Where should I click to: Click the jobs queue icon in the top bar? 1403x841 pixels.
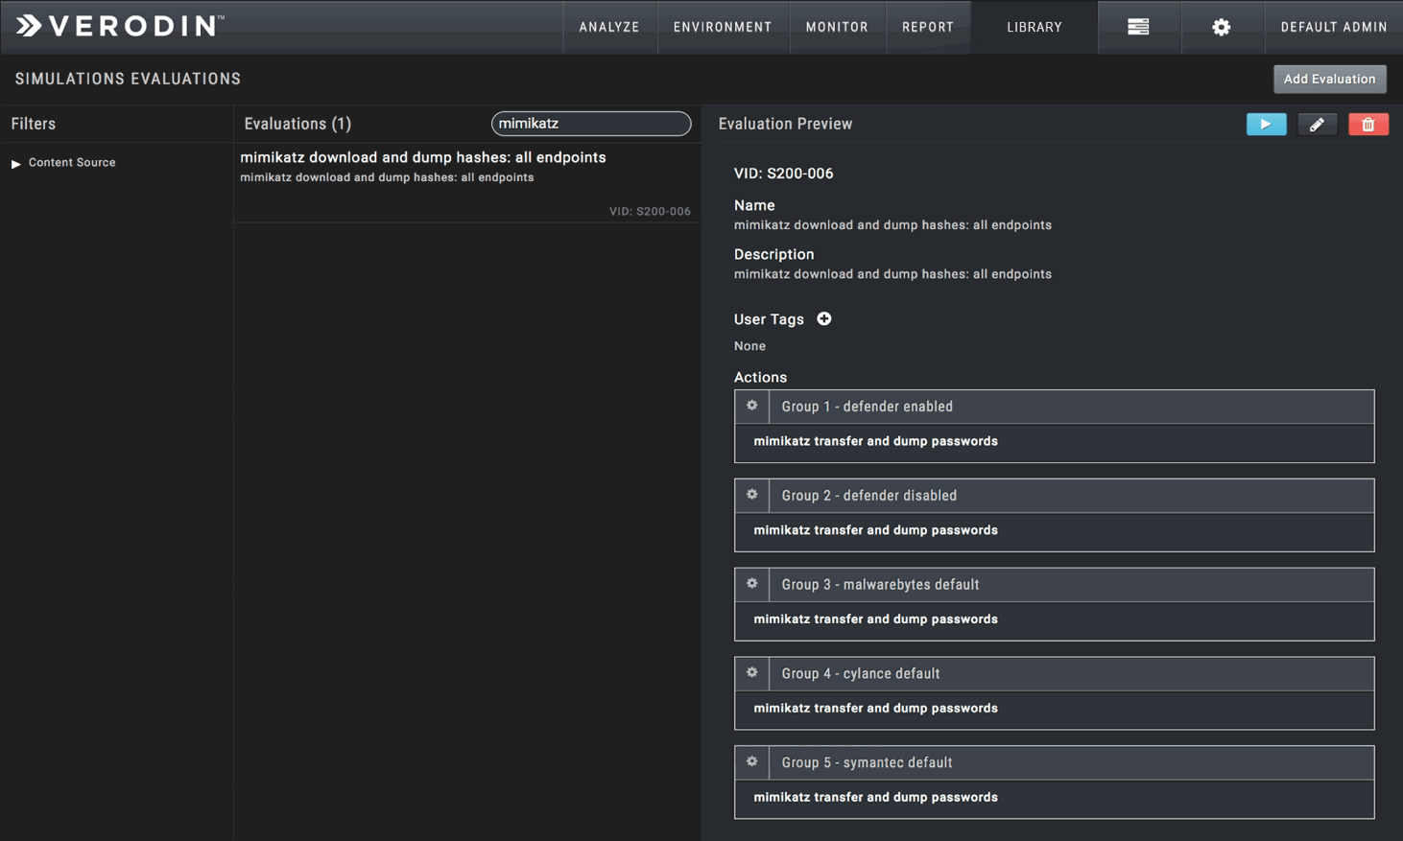[1139, 27]
